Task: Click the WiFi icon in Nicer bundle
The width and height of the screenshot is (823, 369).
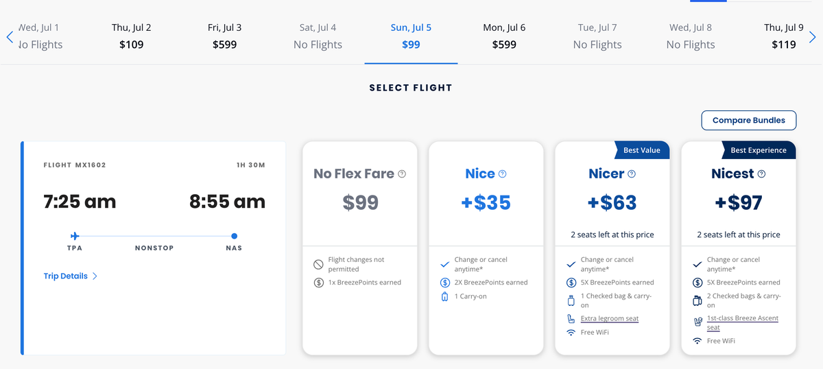Action: point(571,333)
